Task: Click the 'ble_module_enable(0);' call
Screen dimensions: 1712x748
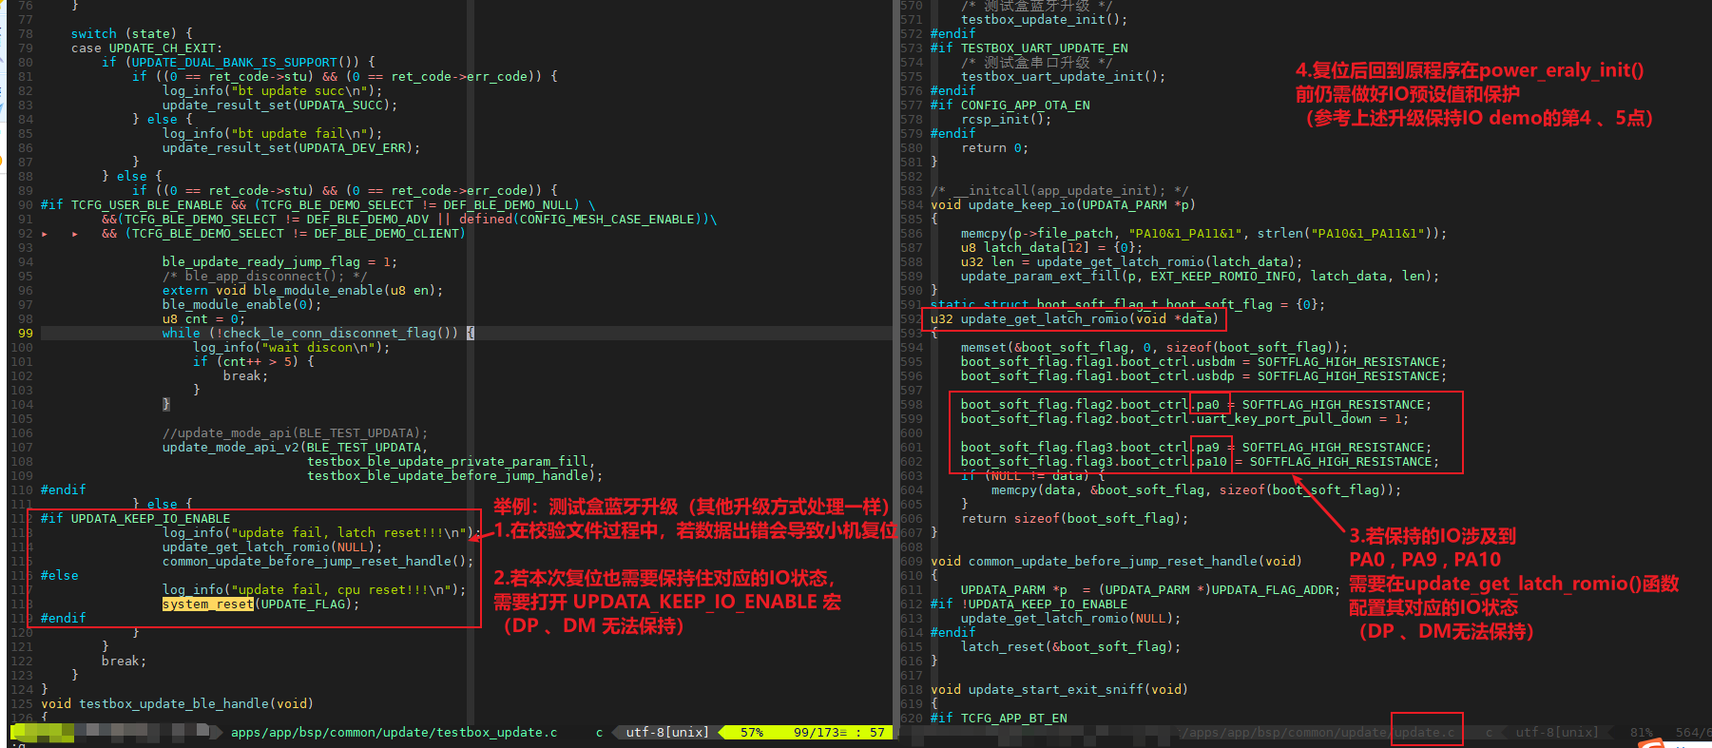Action: tap(241, 304)
